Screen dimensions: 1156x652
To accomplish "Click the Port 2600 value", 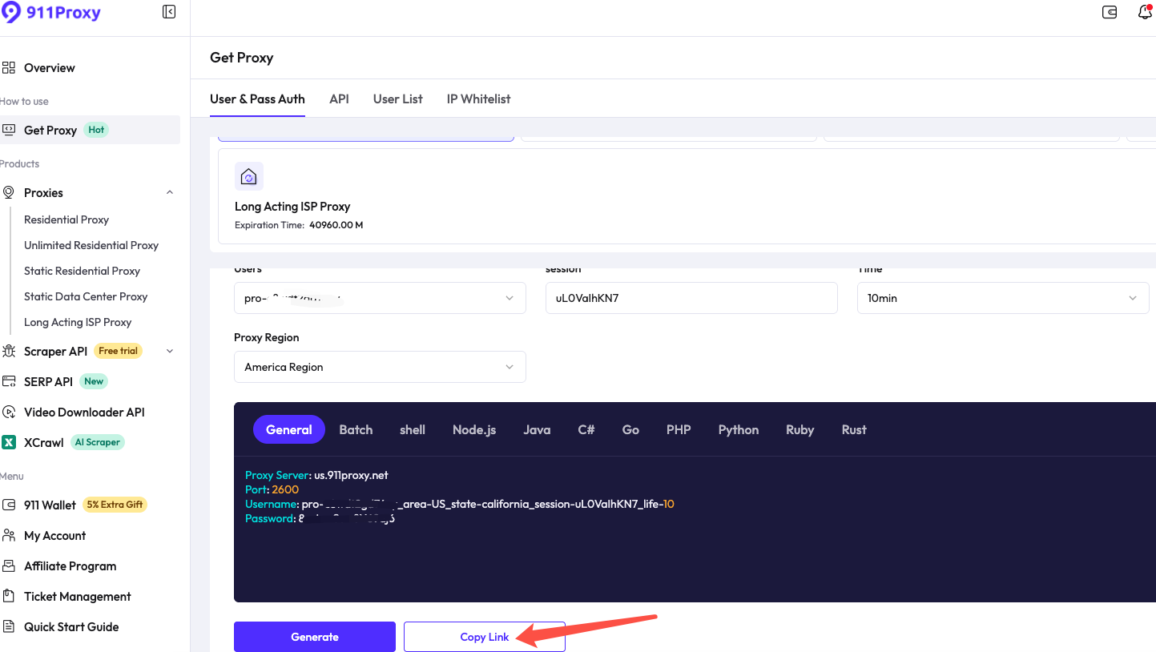I will [x=285, y=489].
